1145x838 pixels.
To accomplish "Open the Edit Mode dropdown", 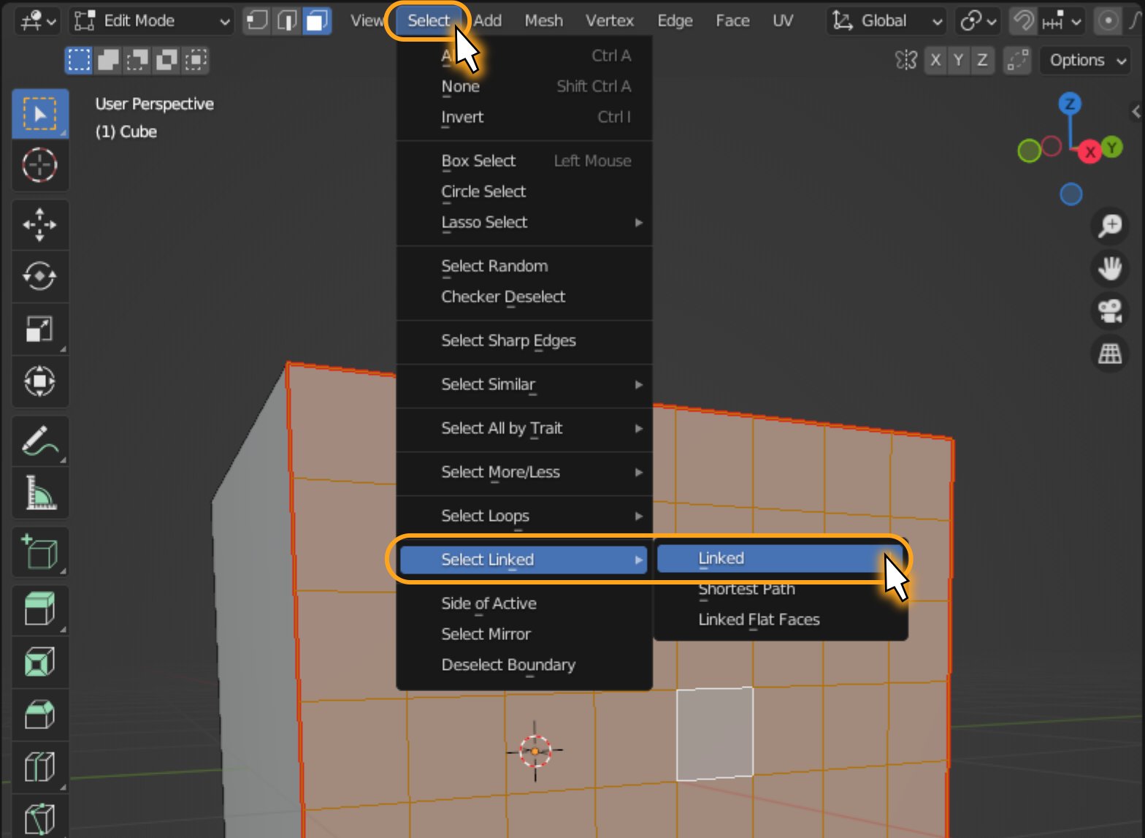I will click(152, 21).
